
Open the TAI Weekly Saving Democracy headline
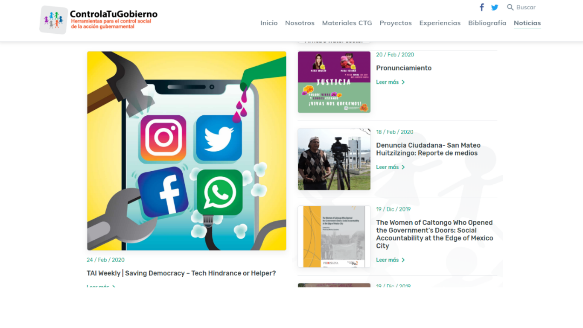coord(181,273)
